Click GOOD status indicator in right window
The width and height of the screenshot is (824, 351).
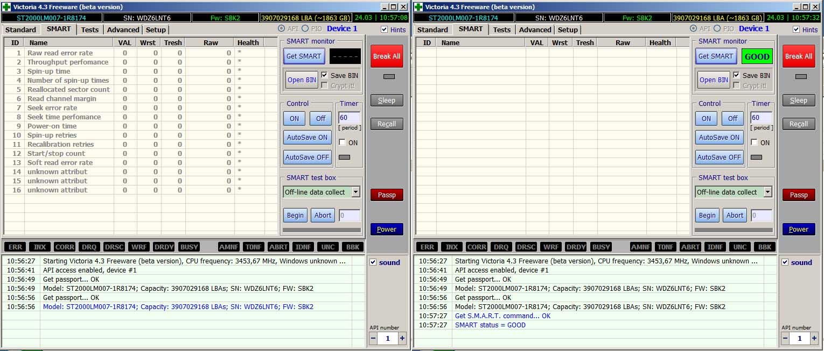pyautogui.click(x=757, y=56)
